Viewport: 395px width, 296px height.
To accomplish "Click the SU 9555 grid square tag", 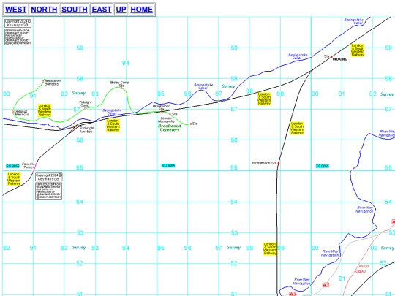I will pos(168,166).
